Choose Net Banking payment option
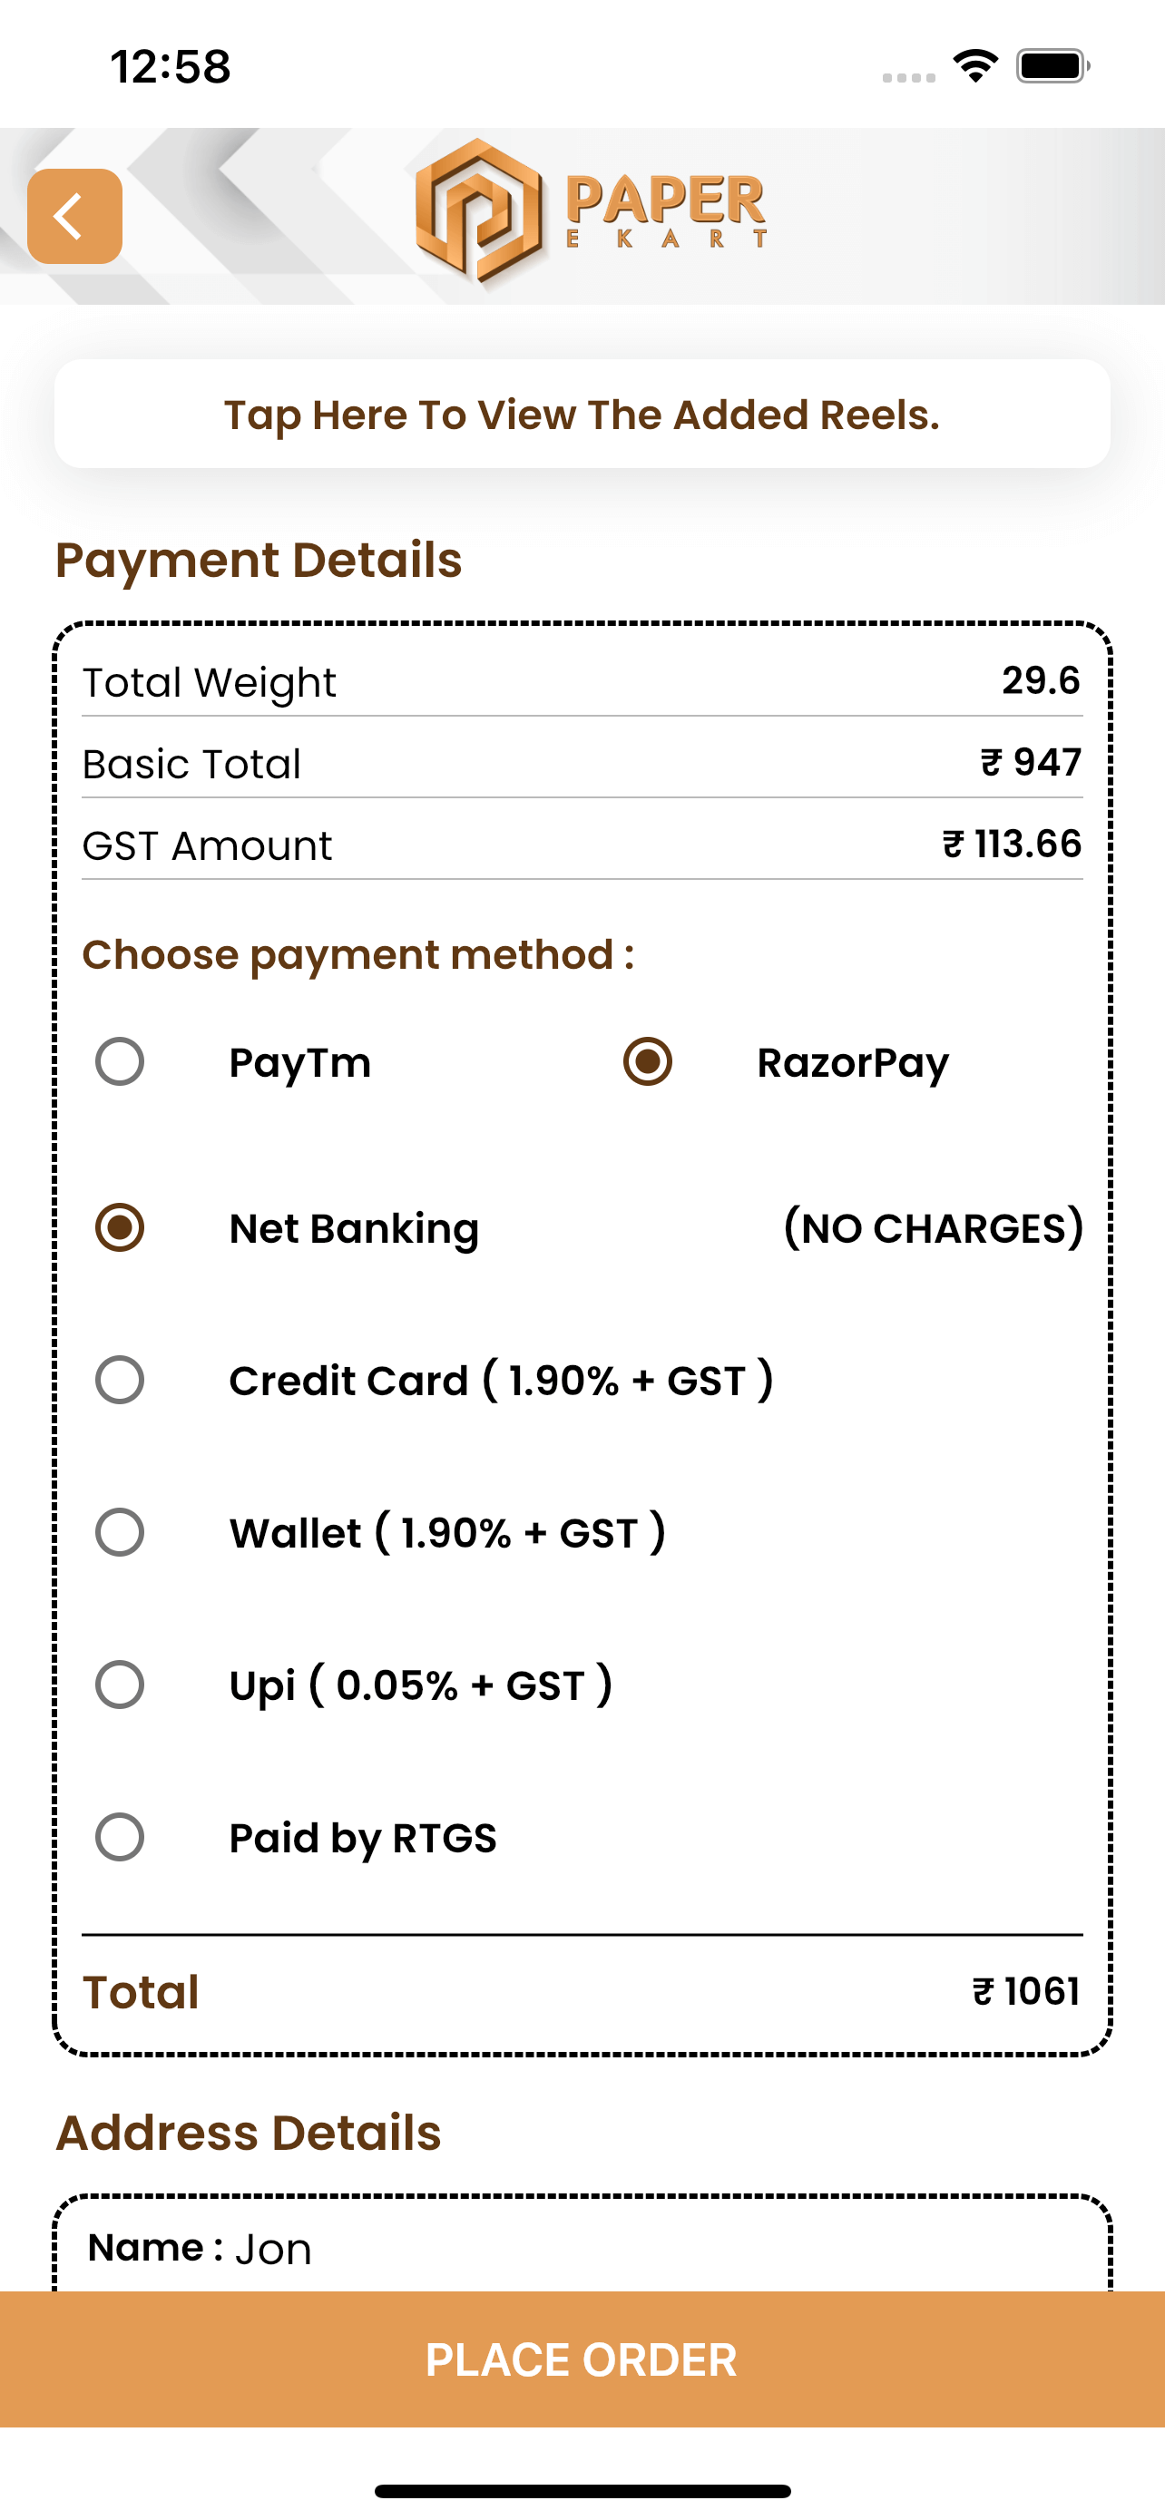The image size is (1165, 2520). pos(120,1226)
